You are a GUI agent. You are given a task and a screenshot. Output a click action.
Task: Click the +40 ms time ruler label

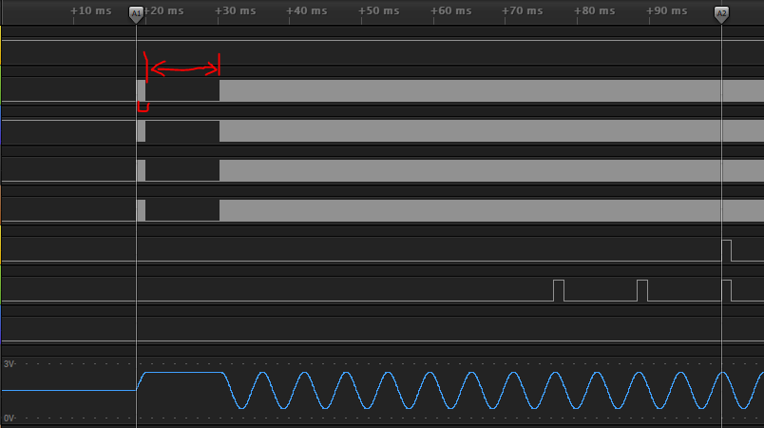pyautogui.click(x=307, y=10)
